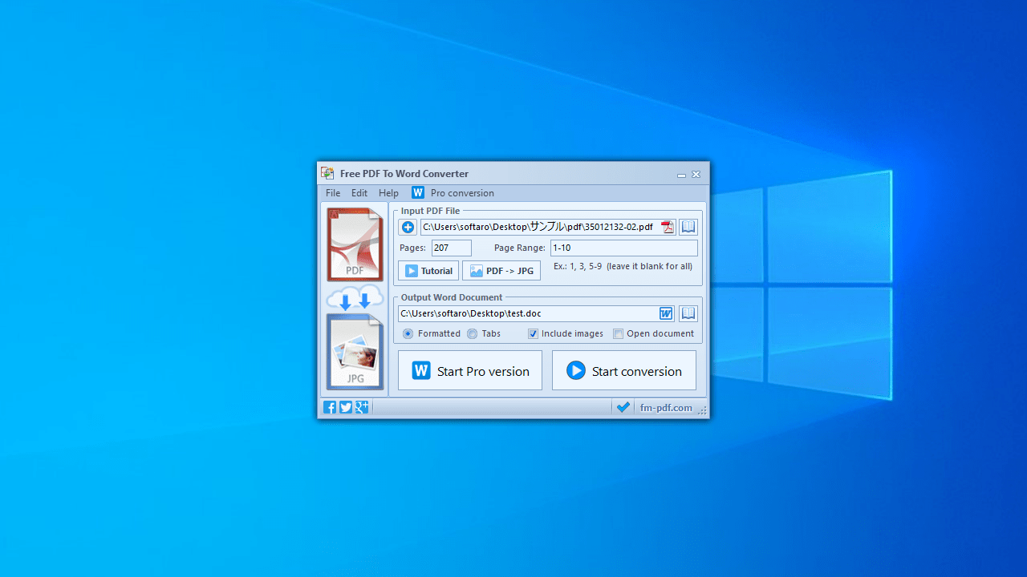Open the Twitter icon in status bar
The image size is (1027, 577).
pyautogui.click(x=346, y=407)
